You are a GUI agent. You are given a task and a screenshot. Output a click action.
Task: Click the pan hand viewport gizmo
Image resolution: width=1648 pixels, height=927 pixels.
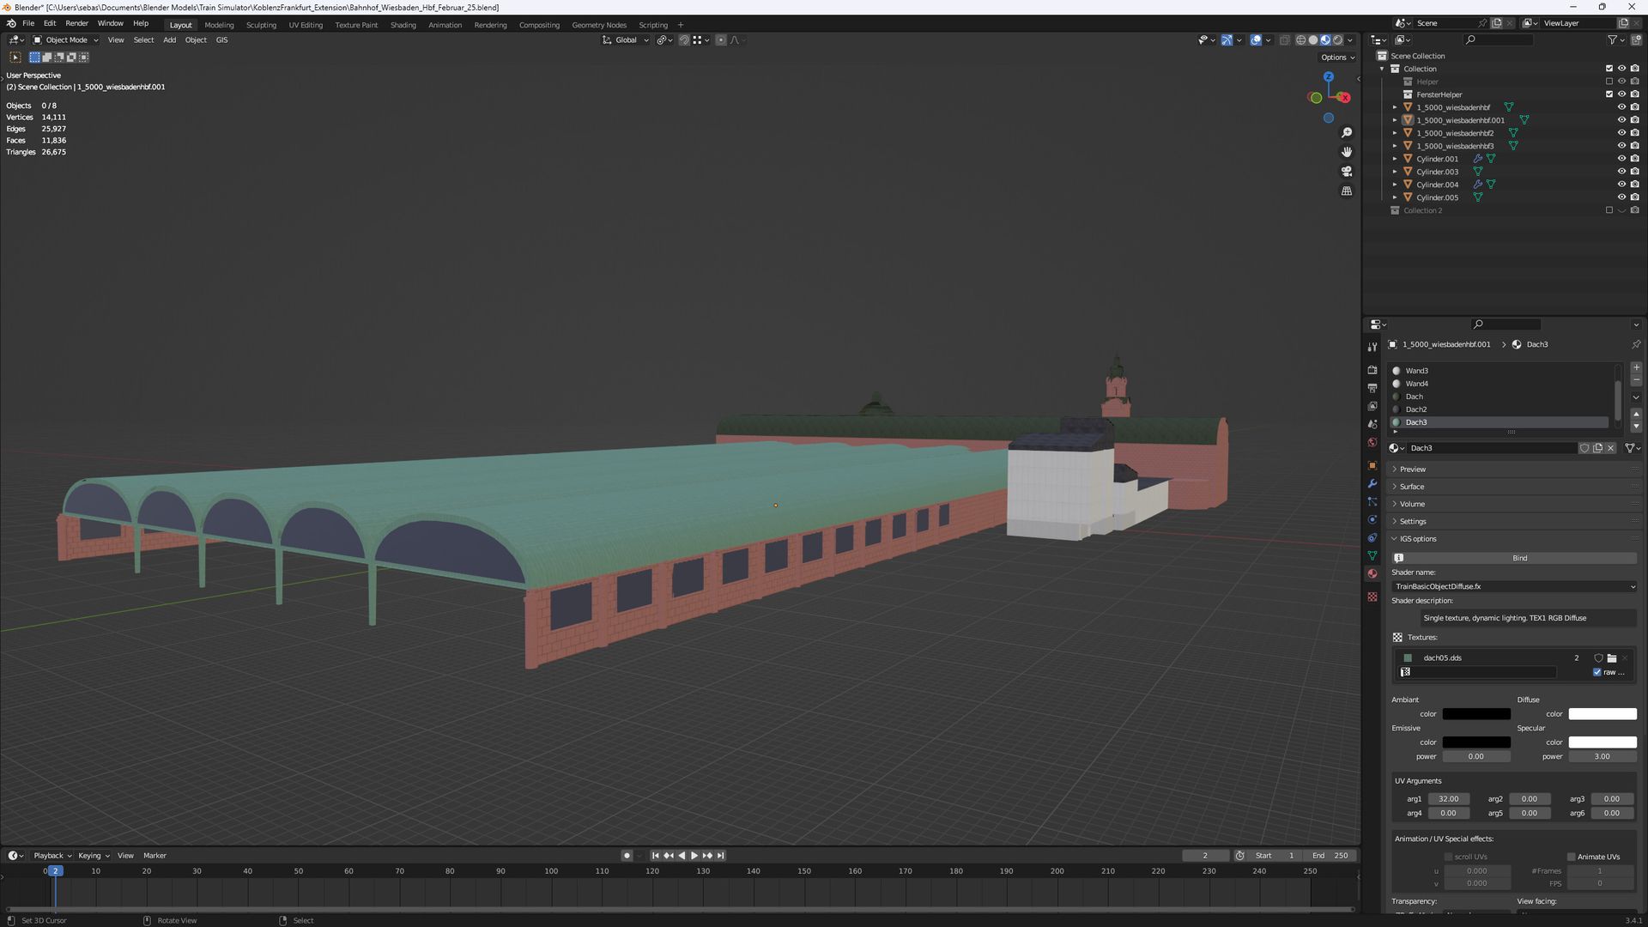[1347, 152]
